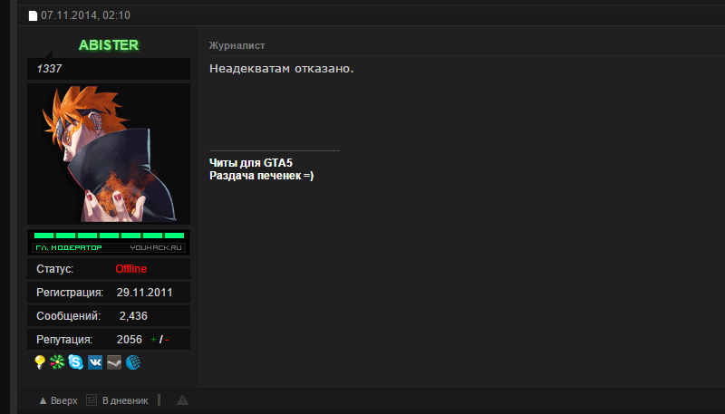The image size is (725, 414).
Task: Click the Статус: label
Action: click(54, 269)
